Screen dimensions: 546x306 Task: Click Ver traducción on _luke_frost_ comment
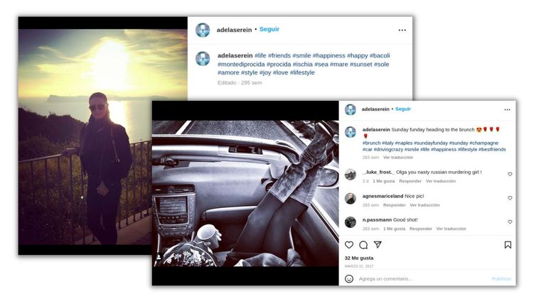click(x=441, y=181)
